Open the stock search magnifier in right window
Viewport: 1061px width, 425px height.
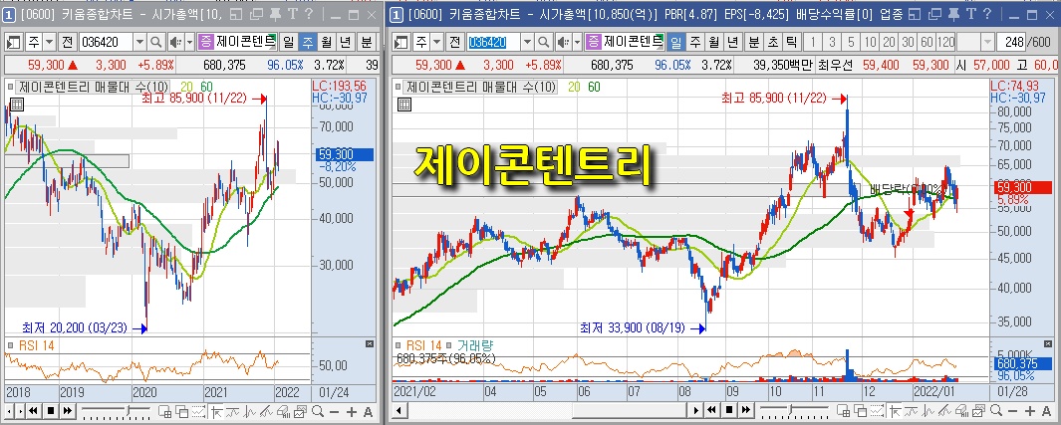pos(544,43)
